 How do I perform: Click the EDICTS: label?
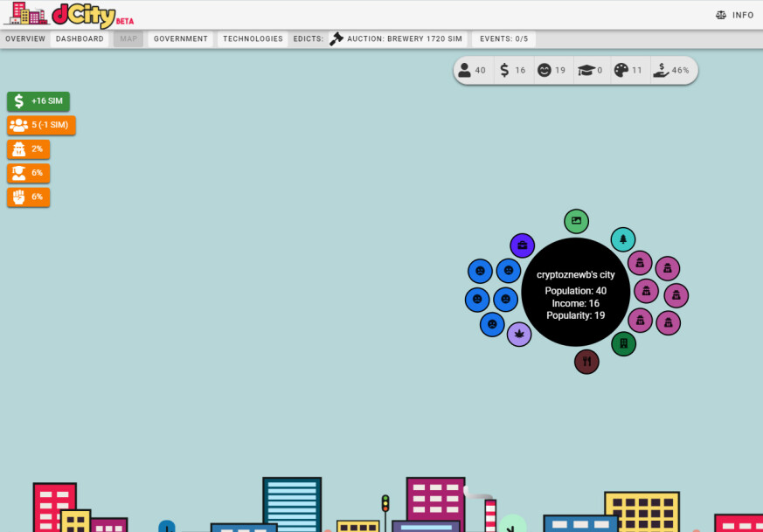click(308, 39)
